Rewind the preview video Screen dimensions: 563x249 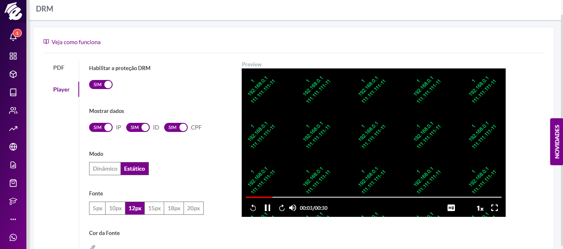(x=253, y=208)
